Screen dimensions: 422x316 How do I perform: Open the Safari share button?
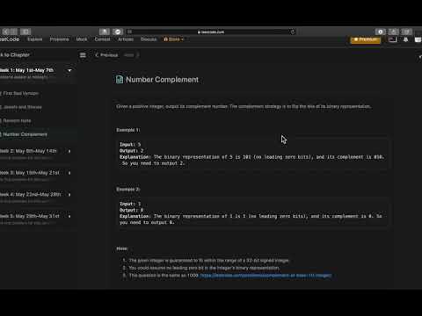[394, 32]
